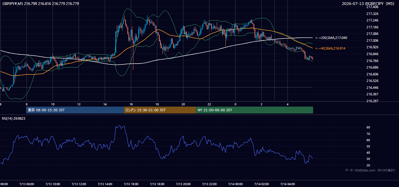Click the 40 SMA label 216.914
Image resolution: width=399 pixels, height=187 pixels.
pyautogui.click(x=330, y=48)
